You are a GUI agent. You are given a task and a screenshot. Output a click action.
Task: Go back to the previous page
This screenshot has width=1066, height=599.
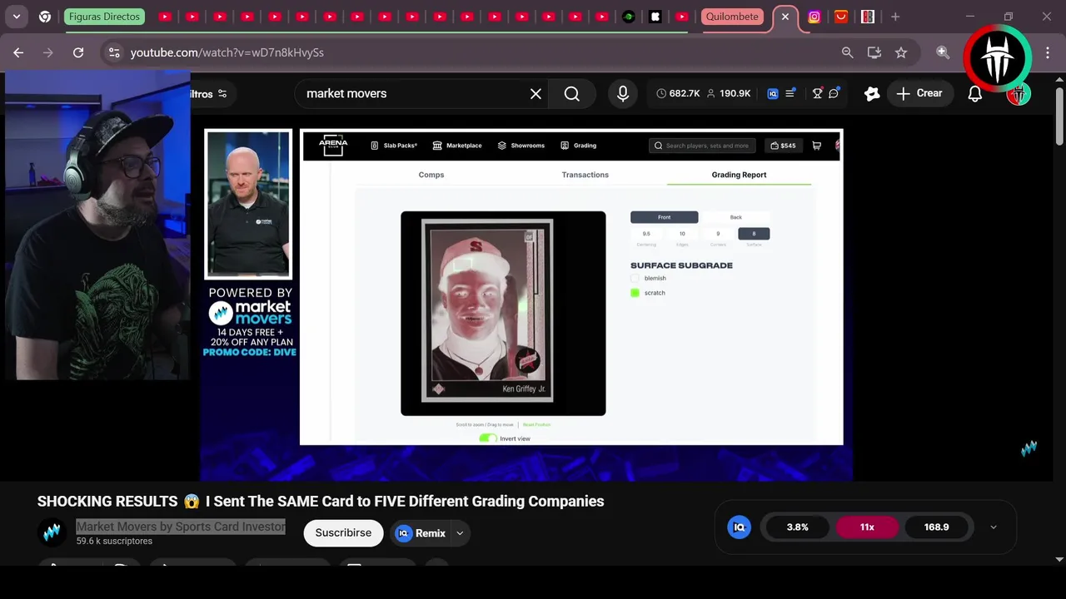pyautogui.click(x=18, y=52)
